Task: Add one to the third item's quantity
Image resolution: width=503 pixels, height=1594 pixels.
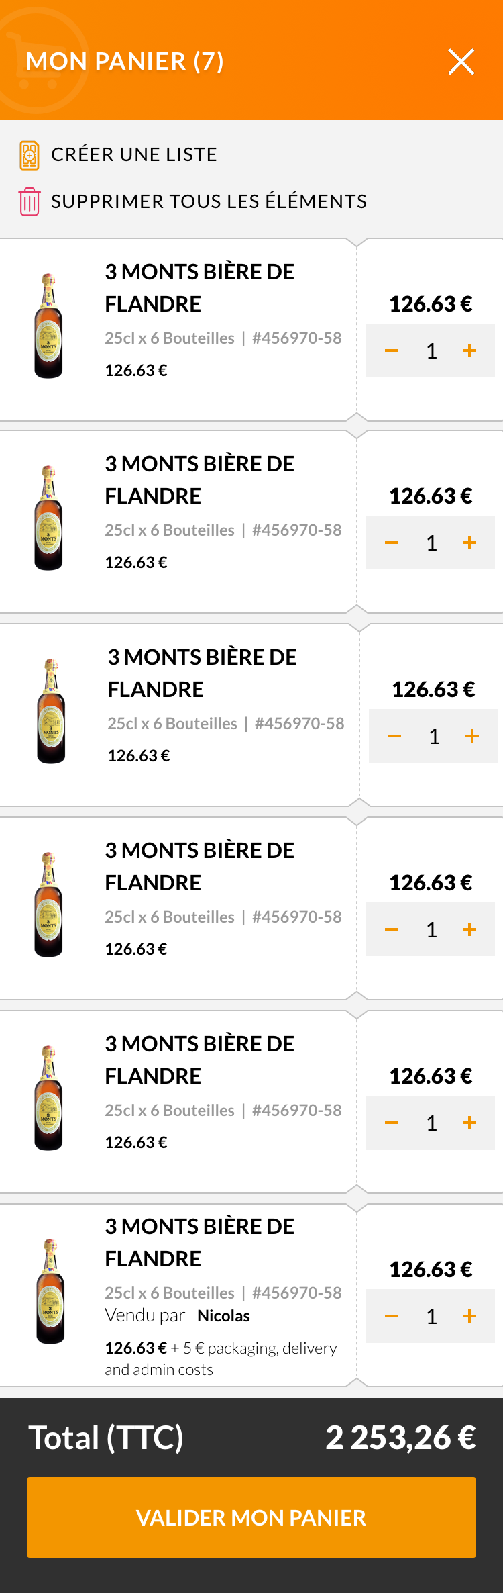Action: pyautogui.click(x=472, y=736)
